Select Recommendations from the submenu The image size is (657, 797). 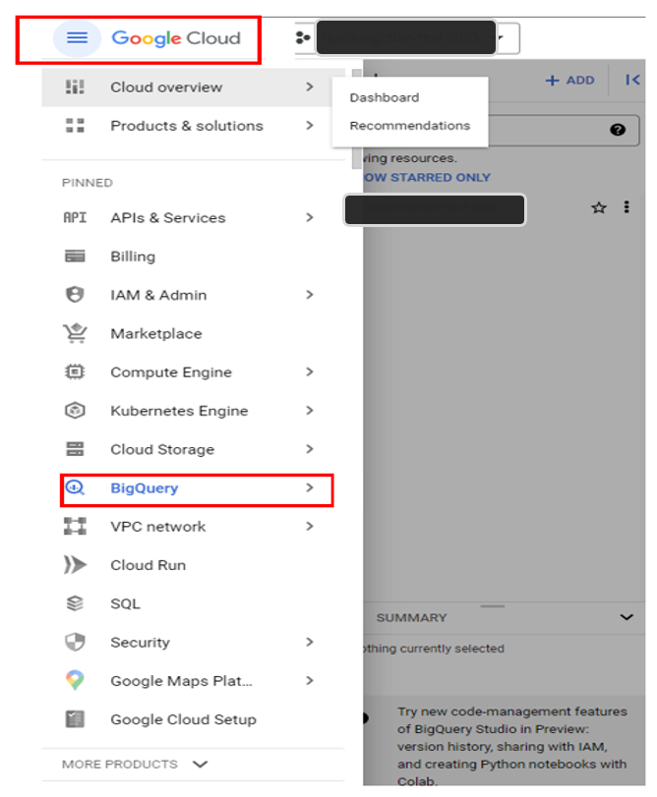[x=410, y=126]
